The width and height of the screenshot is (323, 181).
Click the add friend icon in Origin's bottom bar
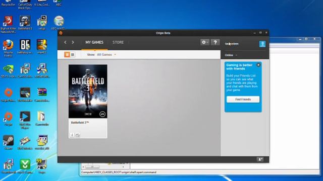(260, 159)
